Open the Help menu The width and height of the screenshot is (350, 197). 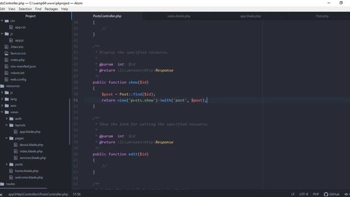click(65, 9)
